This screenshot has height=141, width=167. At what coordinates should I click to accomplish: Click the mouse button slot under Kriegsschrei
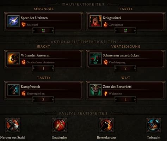[125, 31]
